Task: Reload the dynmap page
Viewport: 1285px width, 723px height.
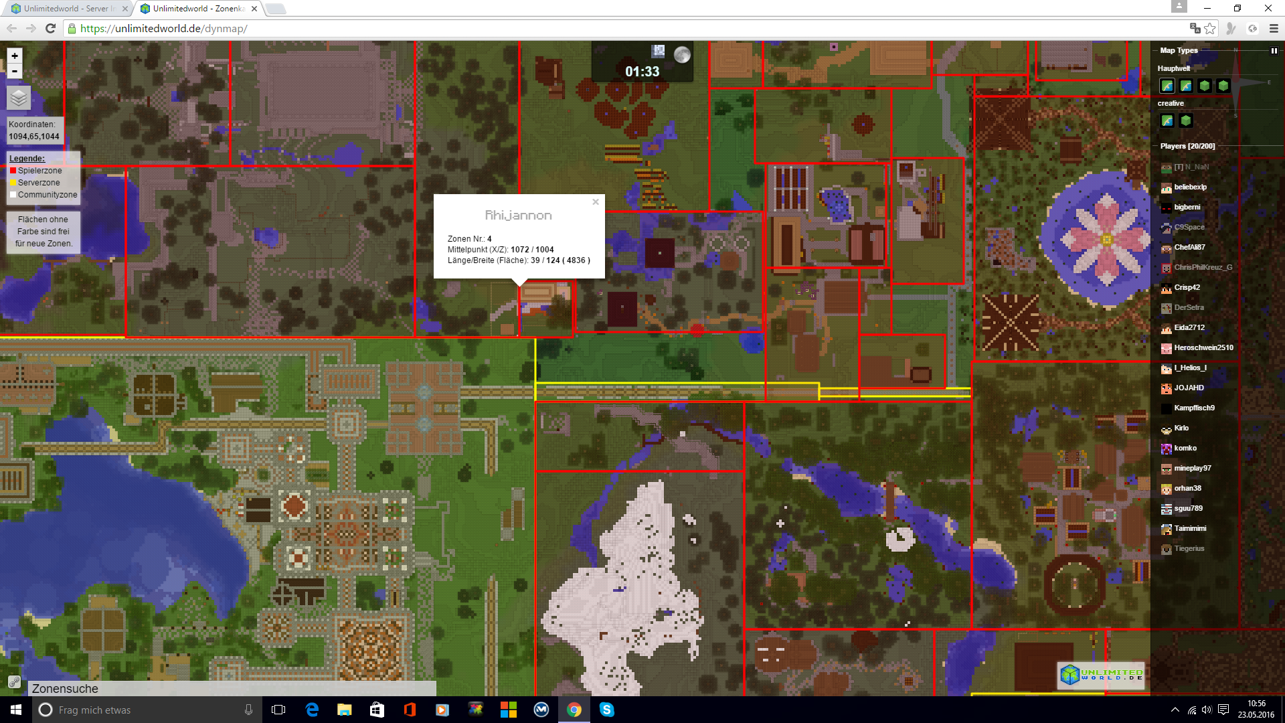Action: (50, 28)
